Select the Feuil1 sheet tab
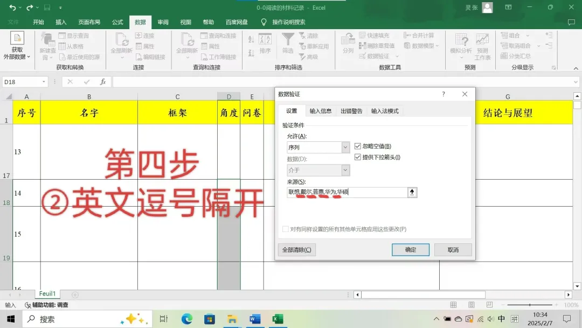The height and width of the screenshot is (328, 582). click(x=47, y=293)
